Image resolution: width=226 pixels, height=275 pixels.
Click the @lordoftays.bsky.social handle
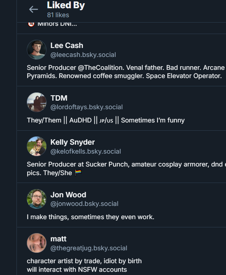[86, 107]
